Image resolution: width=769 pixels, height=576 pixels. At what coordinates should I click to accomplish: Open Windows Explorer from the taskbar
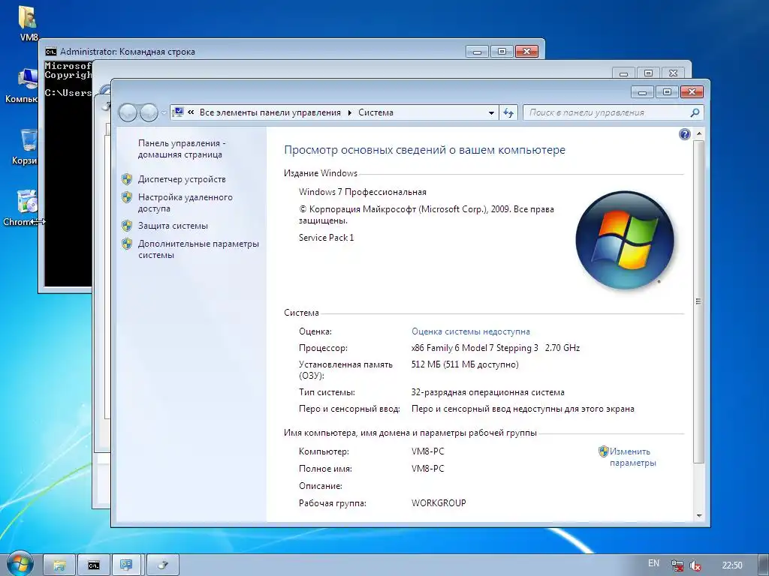click(59, 565)
